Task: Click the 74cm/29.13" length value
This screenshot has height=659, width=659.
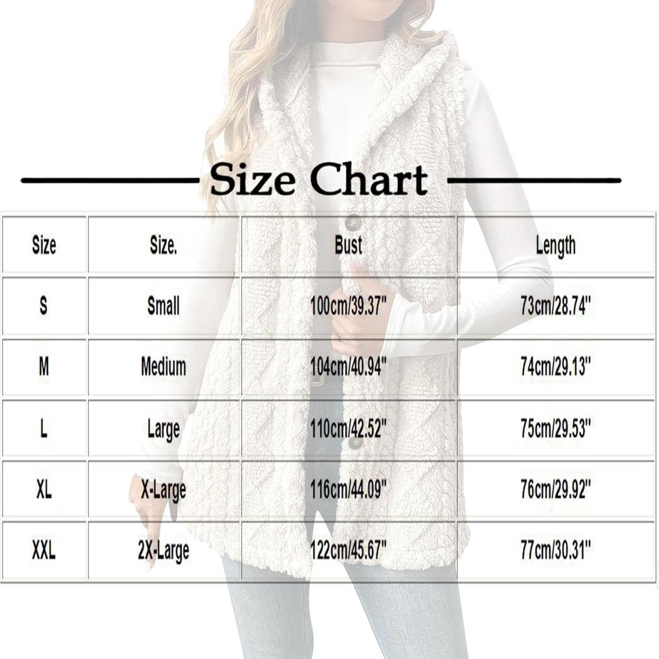Action: click(x=555, y=367)
